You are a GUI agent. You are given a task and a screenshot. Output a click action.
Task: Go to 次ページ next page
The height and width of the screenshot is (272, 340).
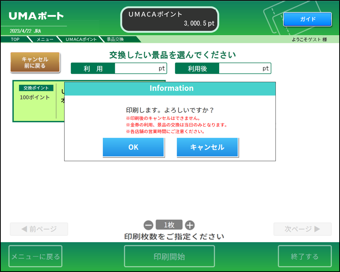(x=302, y=229)
